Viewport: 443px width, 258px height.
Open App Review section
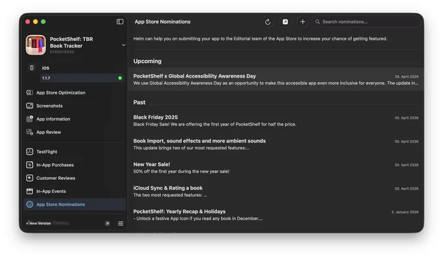(75, 132)
